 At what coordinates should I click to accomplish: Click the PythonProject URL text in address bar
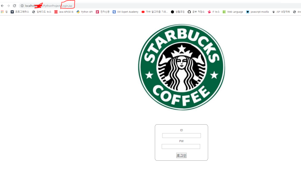coord(51,6)
